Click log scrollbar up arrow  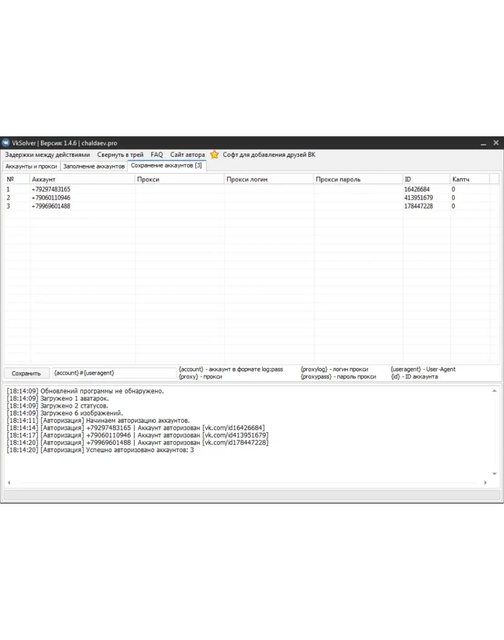[x=494, y=391]
